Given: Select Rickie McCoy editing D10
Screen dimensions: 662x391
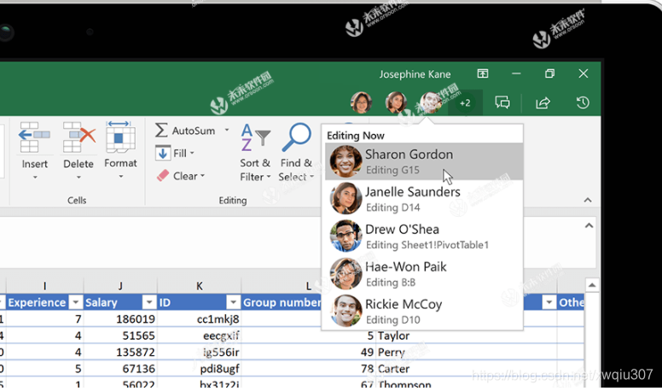Looking at the screenshot, I should (424, 311).
